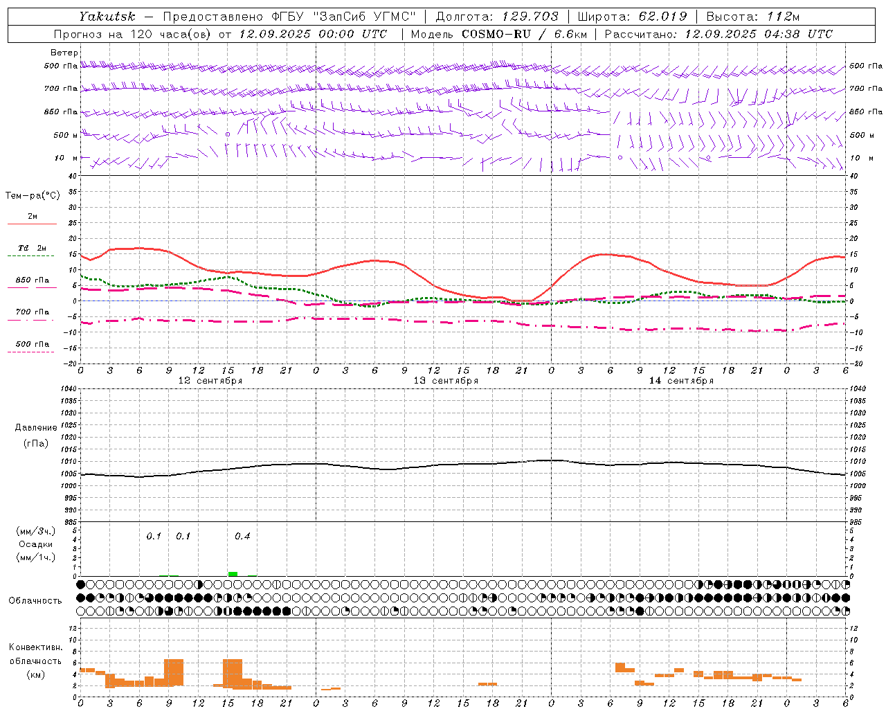Click the "(мм/1ч.)" units label
Viewport: 886px width, 709px height.
pyautogui.click(x=36, y=557)
